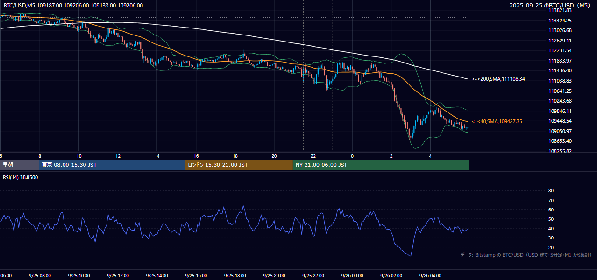Click RSI axis level 70
The width and height of the screenshot is (597, 280).
pyautogui.click(x=551, y=200)
